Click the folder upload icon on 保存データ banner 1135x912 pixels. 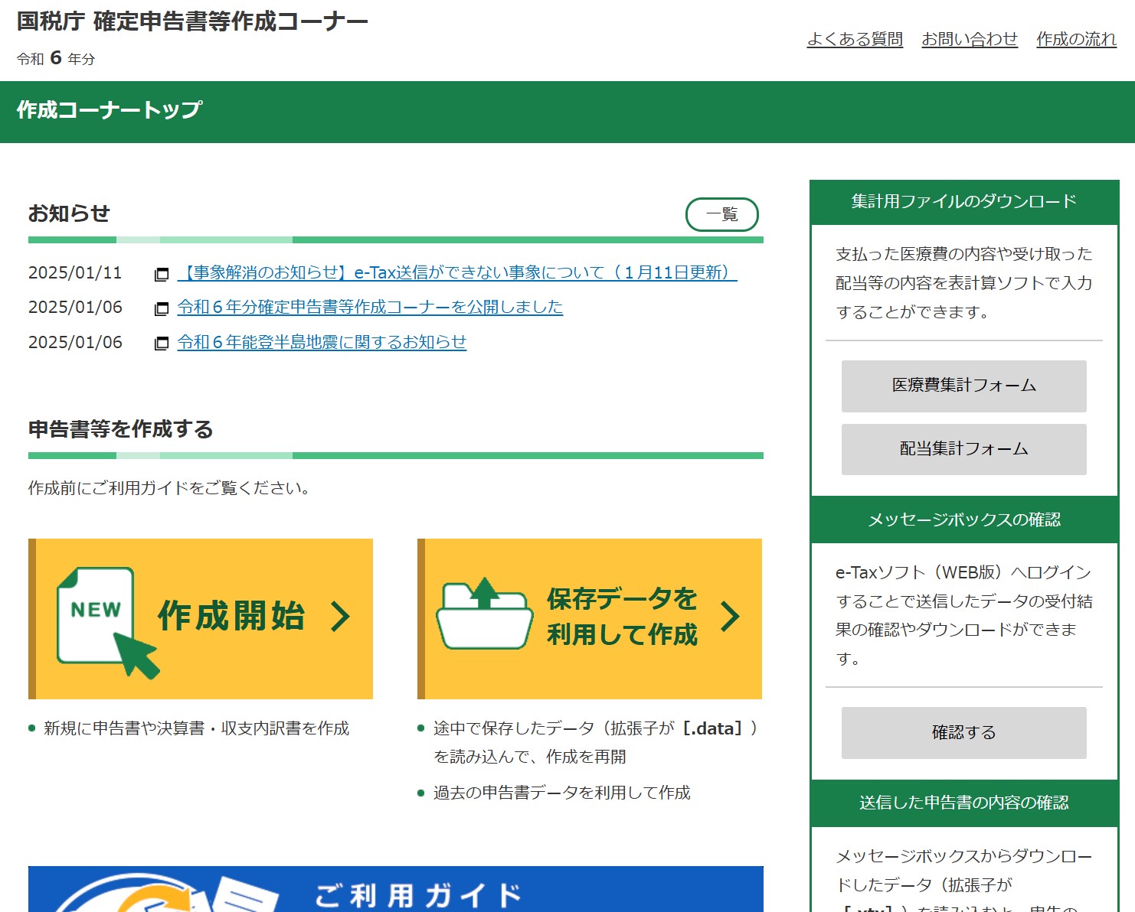484,614
